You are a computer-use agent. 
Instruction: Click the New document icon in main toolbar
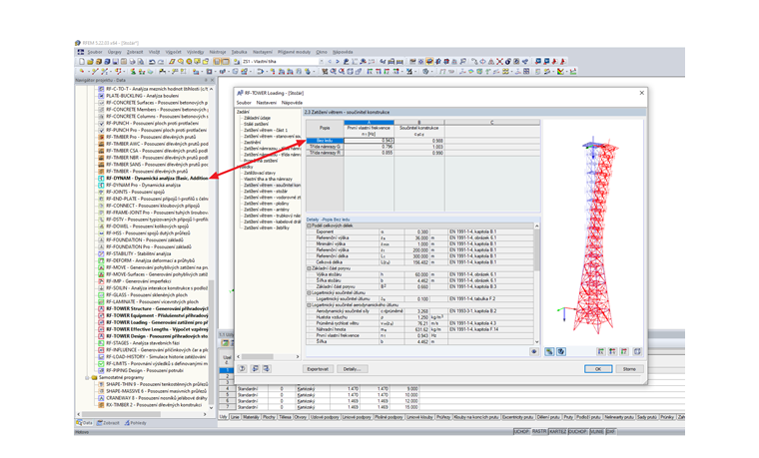coord(82,62)
